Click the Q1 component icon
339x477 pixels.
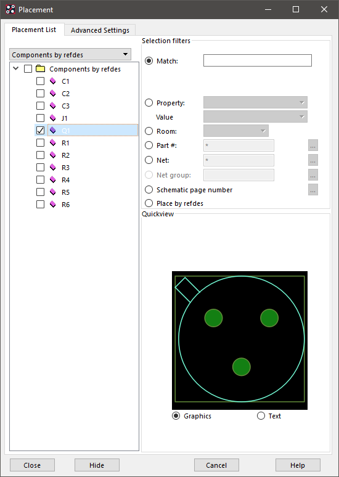coord(53,131)
